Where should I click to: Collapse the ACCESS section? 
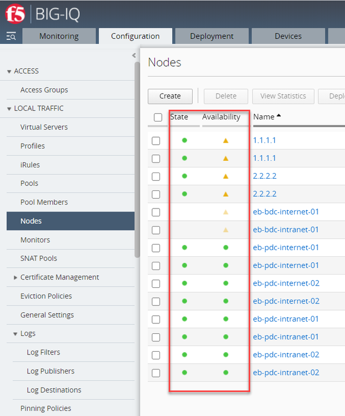click(x=9, y=72)
